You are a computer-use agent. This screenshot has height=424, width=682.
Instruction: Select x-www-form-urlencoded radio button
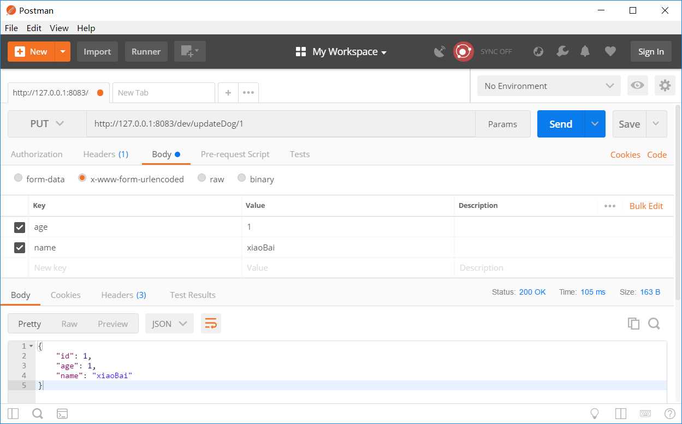tap(82, 178)
